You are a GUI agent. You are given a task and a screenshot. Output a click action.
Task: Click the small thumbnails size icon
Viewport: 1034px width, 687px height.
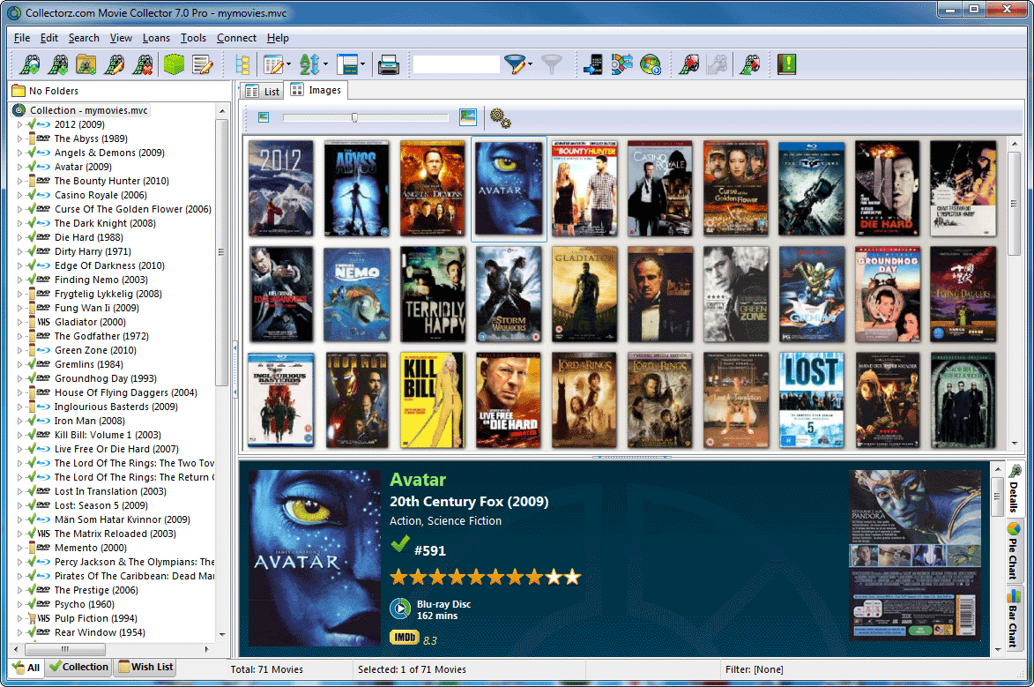coord(264,117)
